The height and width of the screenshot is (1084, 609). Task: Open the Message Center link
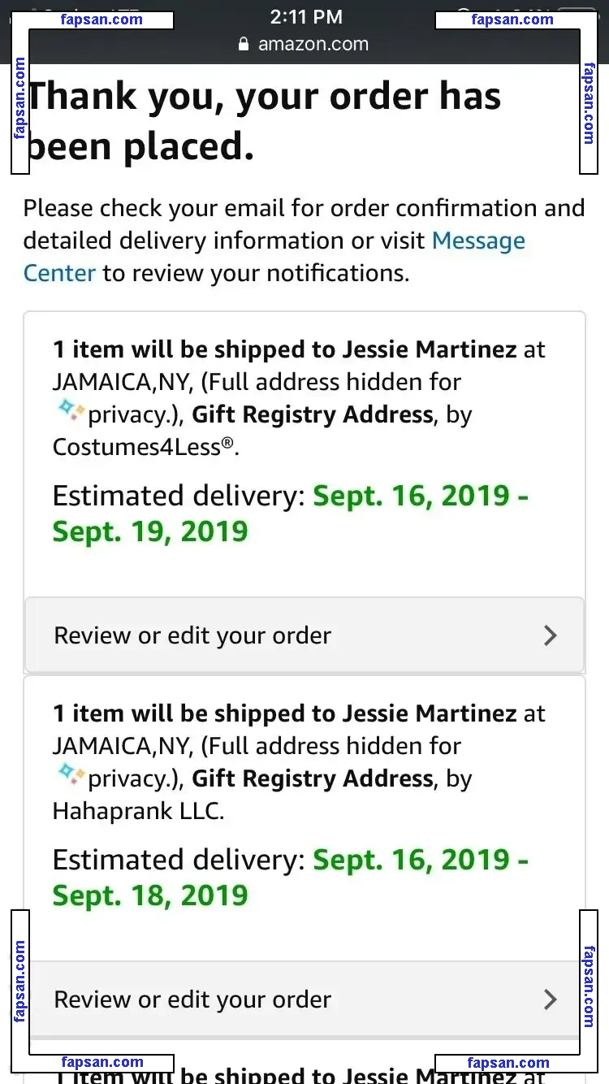click(x=274, y=257)
